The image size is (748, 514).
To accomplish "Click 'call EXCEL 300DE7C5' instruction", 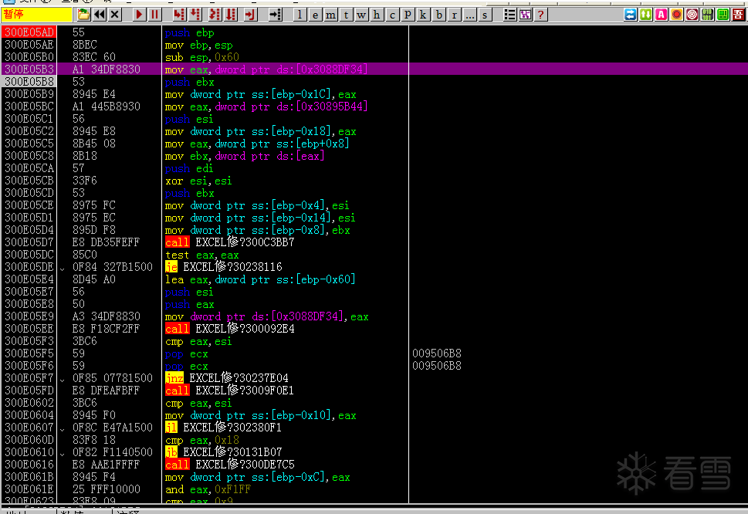I will point(229,465).
